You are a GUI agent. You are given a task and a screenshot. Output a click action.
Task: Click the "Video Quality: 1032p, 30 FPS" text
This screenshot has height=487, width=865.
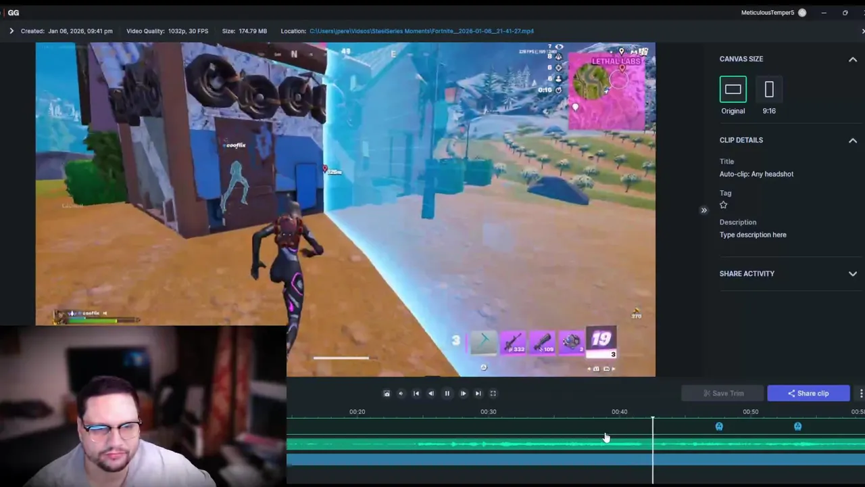pyautogui.click(x=167, y=31)
